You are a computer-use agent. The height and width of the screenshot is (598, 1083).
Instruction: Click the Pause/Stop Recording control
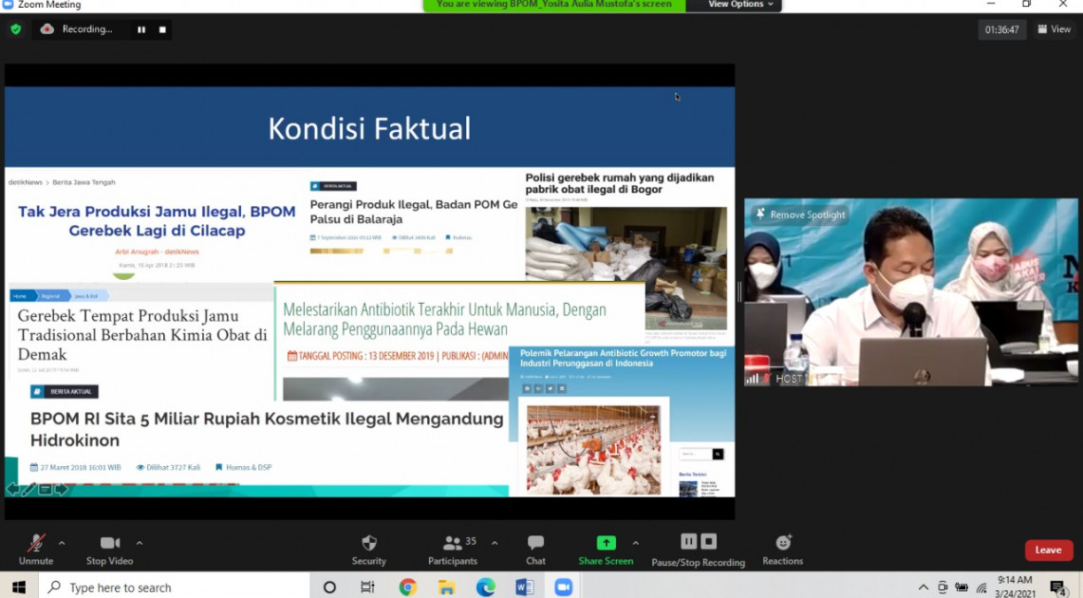(698, 542)
